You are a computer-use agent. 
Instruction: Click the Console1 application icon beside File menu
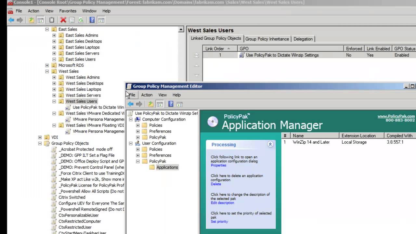(x=10, y=11)
